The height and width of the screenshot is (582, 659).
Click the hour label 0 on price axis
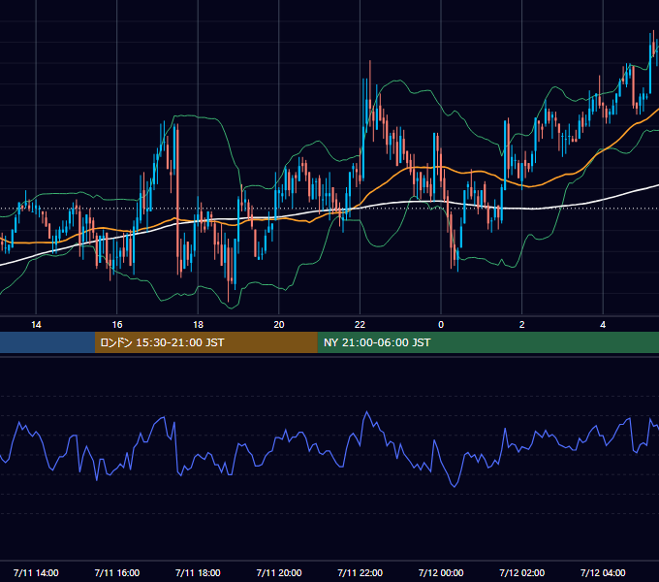pos(441,325)
